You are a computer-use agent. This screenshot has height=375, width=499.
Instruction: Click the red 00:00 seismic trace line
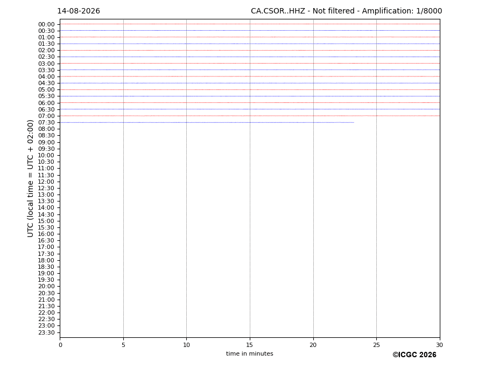(250, 24)
